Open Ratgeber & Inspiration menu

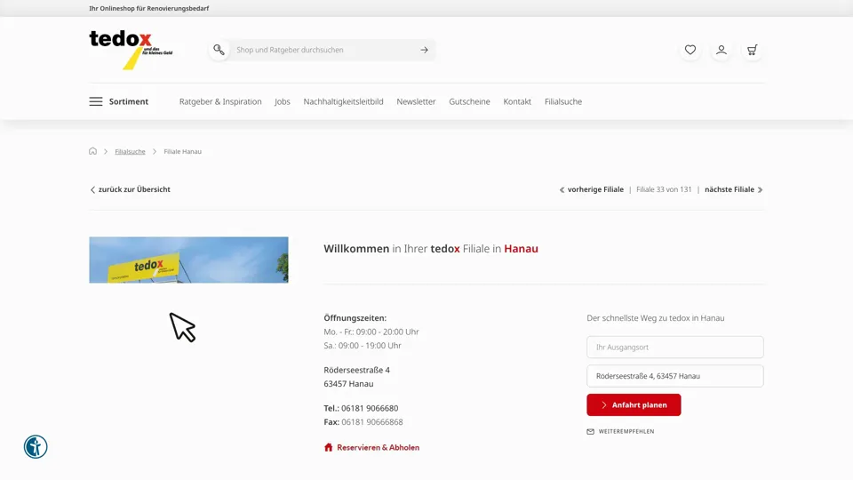[x=220, y=101]
